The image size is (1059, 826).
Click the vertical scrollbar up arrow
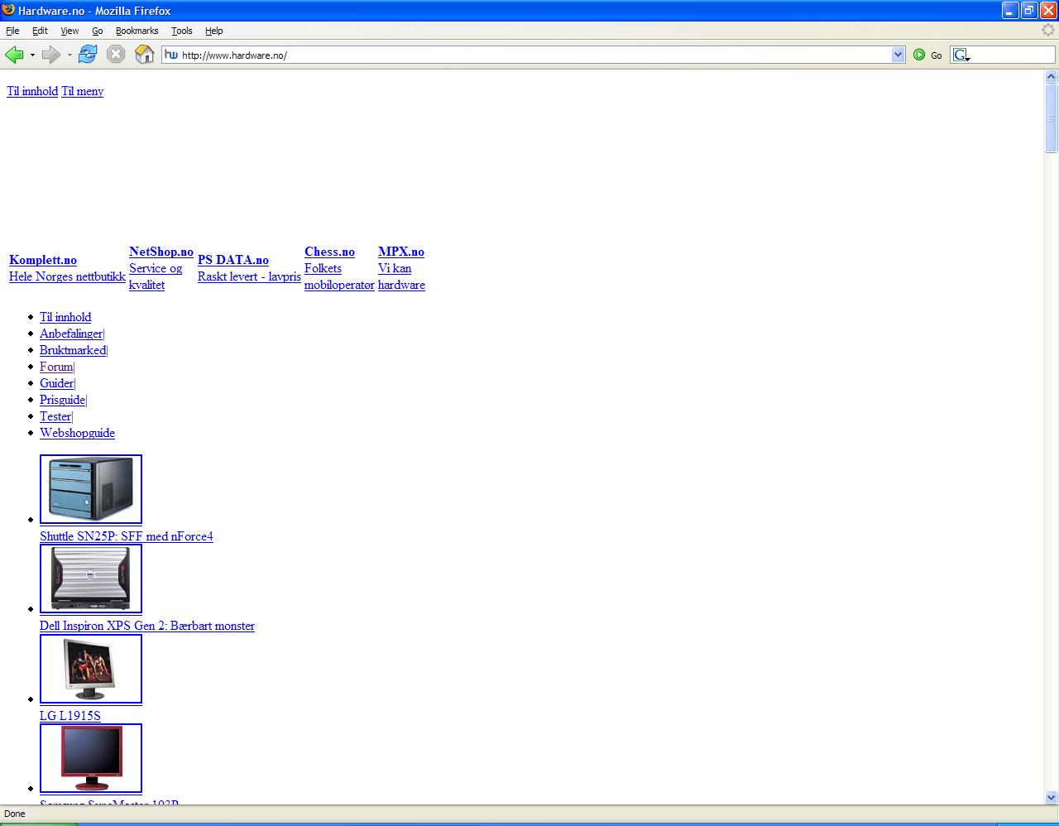(x=1052, y=77)
